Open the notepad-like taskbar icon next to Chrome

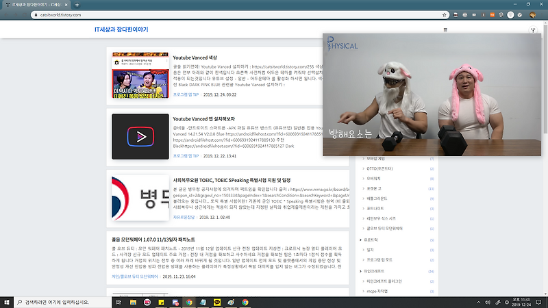(203, 302)
